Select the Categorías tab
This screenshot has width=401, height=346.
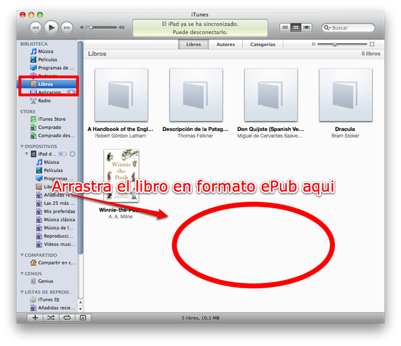[x=263, y=44]
